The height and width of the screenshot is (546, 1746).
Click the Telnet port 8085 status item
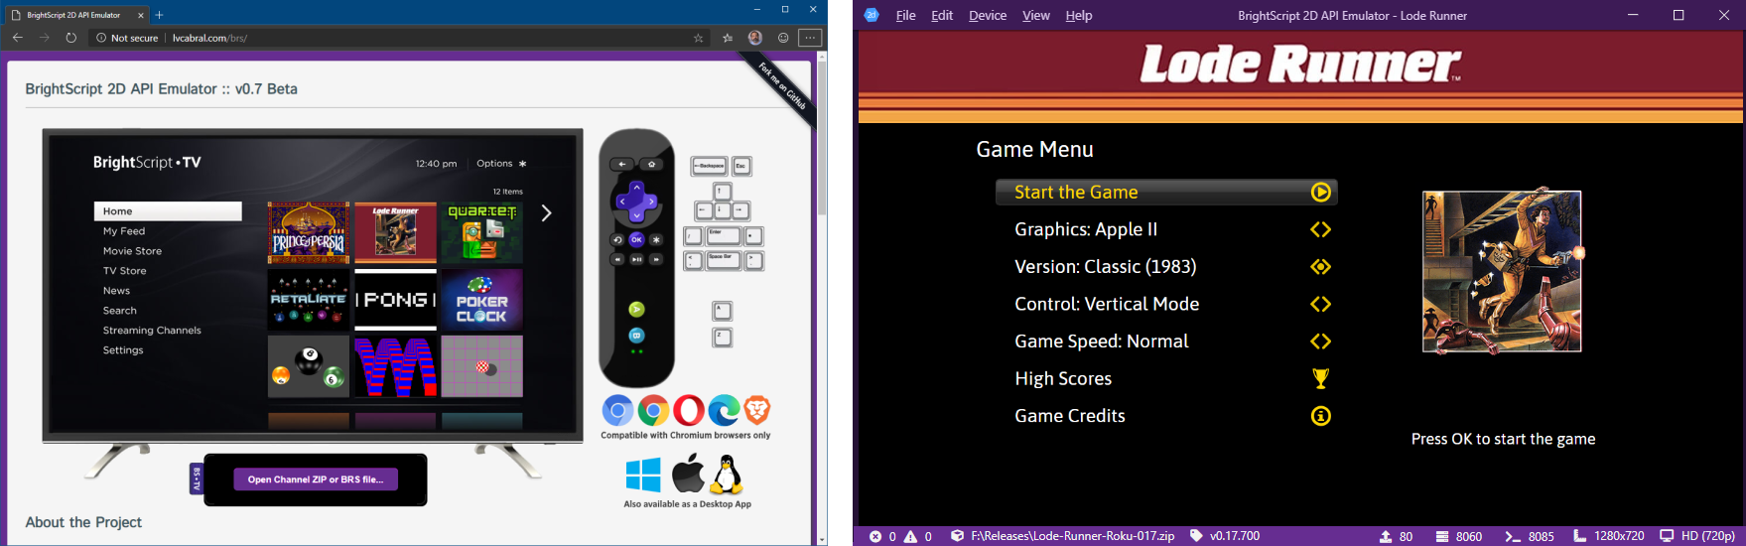1530,536
